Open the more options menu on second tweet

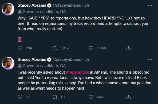(150, 60)
